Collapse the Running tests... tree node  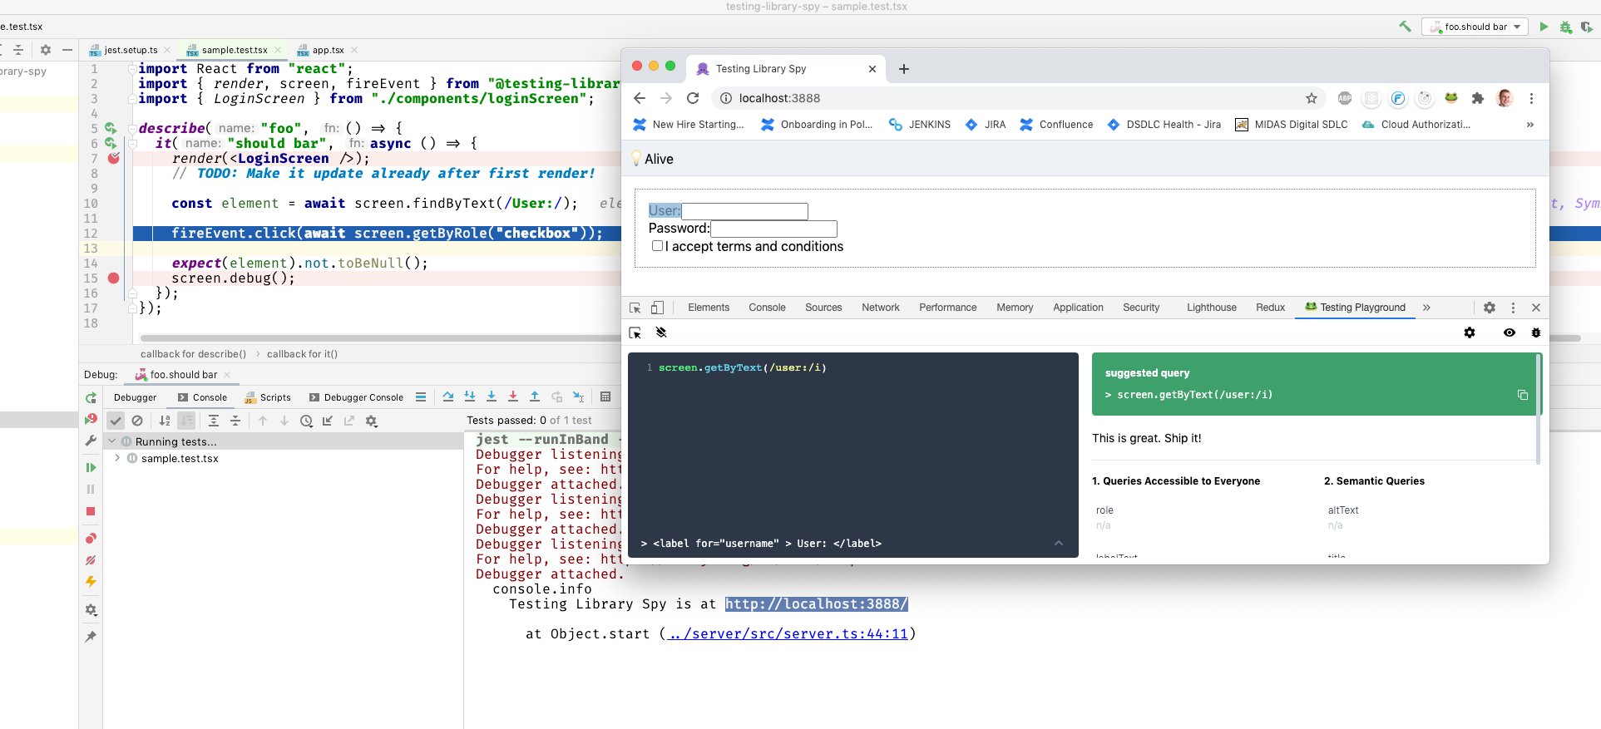pyautogui.click(x=112, y=441)
